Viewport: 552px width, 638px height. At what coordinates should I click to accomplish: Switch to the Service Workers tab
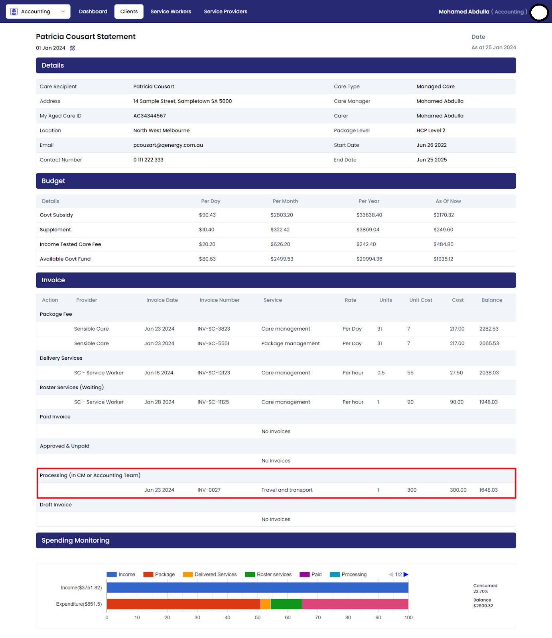(x=171, y=12)
